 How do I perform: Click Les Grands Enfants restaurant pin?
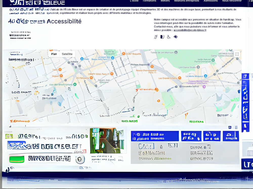180,78
